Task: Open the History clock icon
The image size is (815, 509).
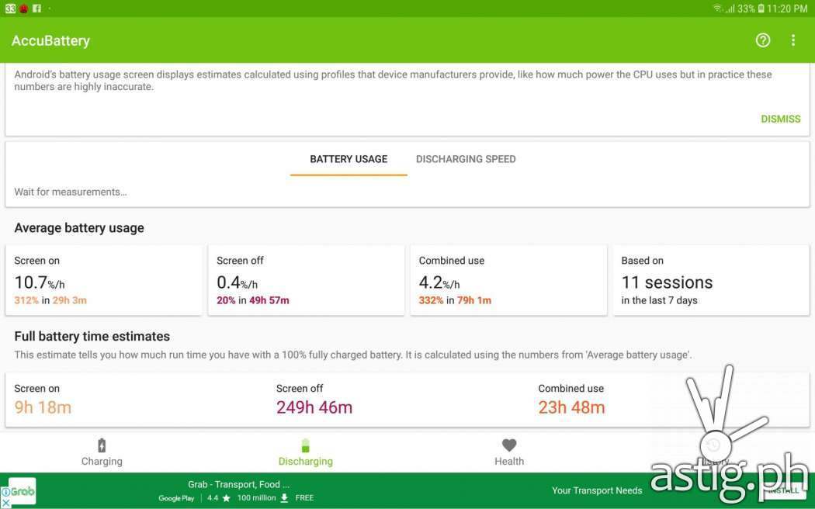Action: [x=713, y=445]
